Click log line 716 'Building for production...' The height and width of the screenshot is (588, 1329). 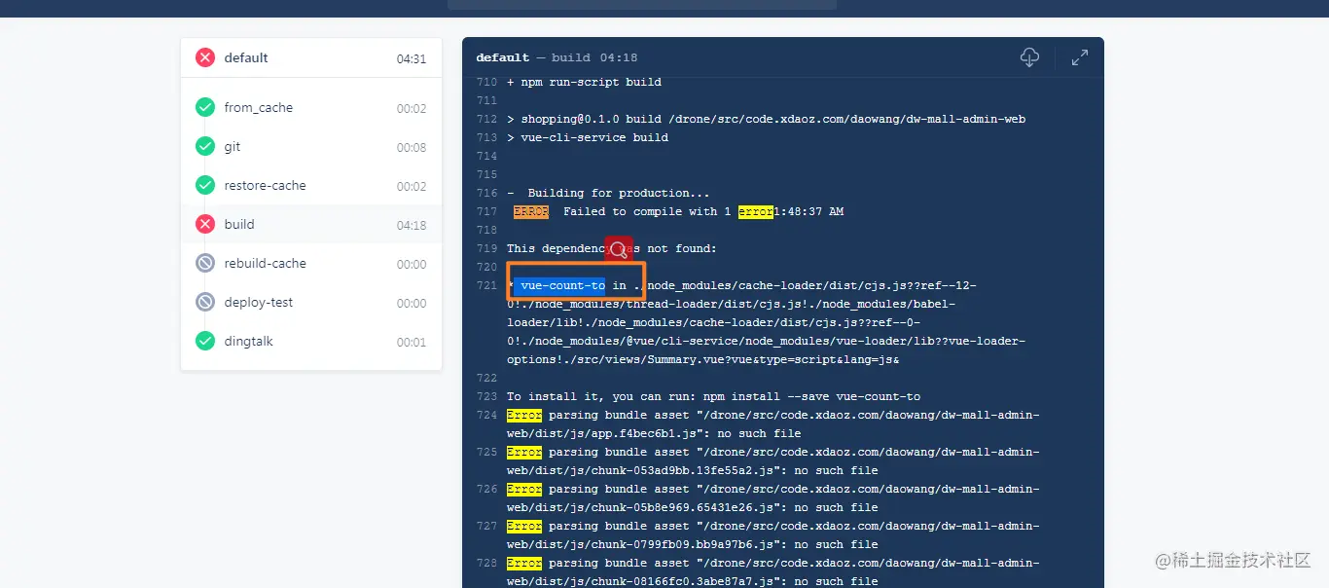[x=608, y=193]
